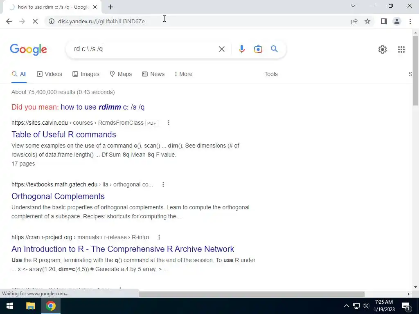Bookmark this page with the star icon
The width and height of the screenshot is (419, 314).
tap(367, 21)
